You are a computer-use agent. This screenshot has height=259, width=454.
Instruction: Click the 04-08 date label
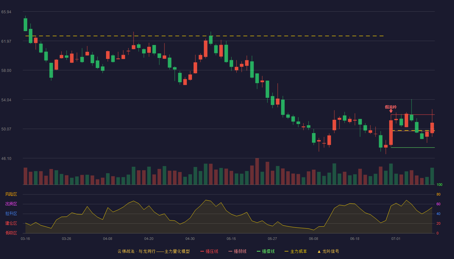(x=108, y=239)
